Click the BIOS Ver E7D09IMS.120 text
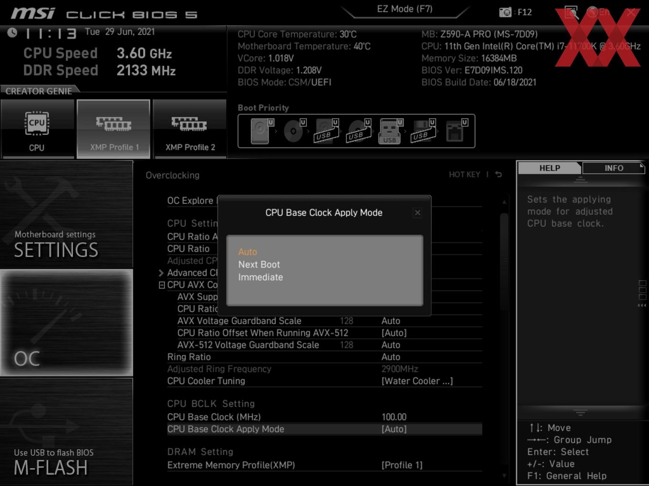 pyautogui.click(x=472, y=71)
